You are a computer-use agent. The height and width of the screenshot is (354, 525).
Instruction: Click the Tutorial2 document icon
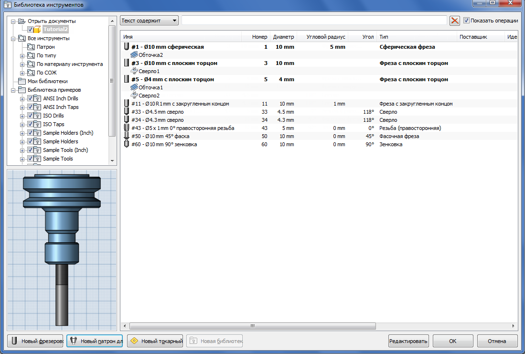point(37,30)
